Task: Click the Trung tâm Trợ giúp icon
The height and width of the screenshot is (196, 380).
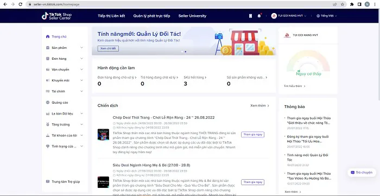Action: pyautogui.click(x=48, y=182)
